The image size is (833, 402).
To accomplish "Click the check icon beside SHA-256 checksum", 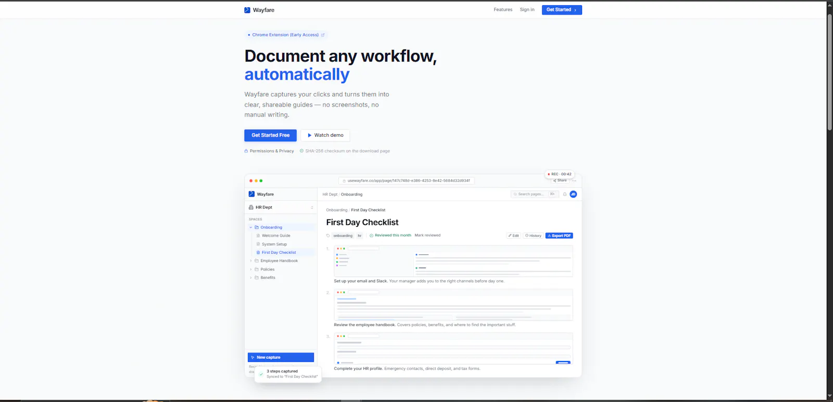I will tap(301, 151).
